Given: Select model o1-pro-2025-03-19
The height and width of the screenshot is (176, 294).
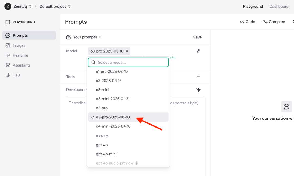Looking at the screenshot, I should [128, 72].
